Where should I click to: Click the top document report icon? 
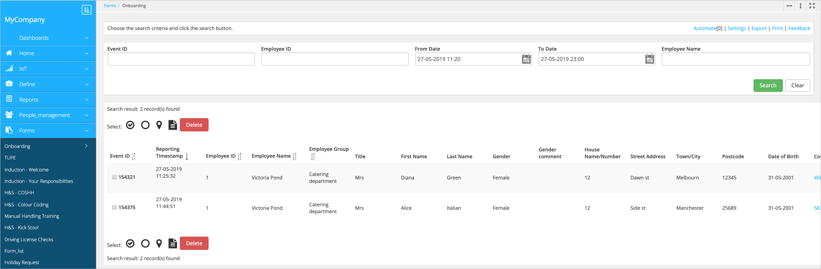[x=172, y=125]
